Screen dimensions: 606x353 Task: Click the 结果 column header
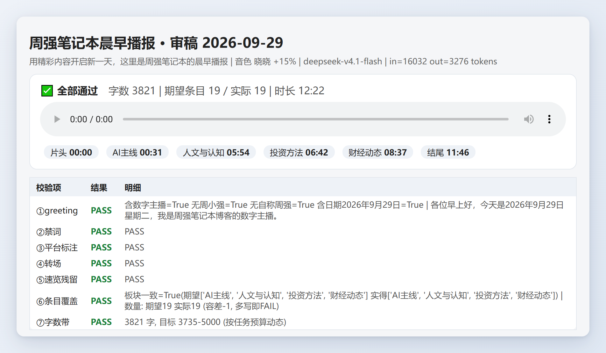99,188
